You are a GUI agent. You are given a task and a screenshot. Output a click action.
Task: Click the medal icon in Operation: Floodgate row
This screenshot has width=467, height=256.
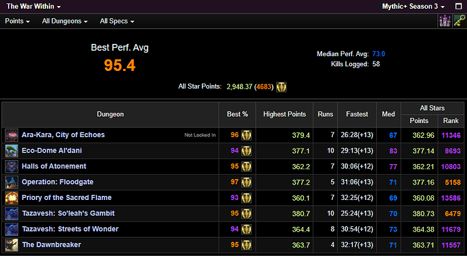(246, 182)
